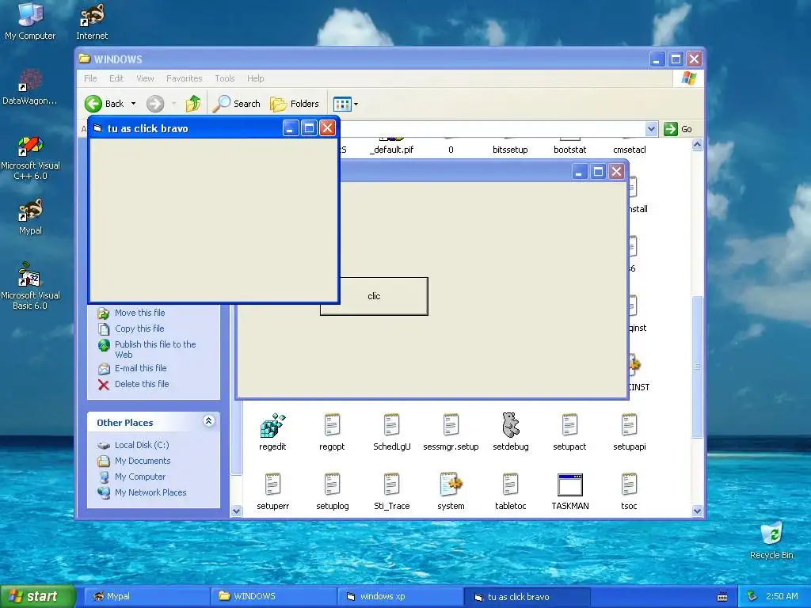This screenshot has width=811, height=608.
Task: Select the tsoc file
Action: point(629,491)
